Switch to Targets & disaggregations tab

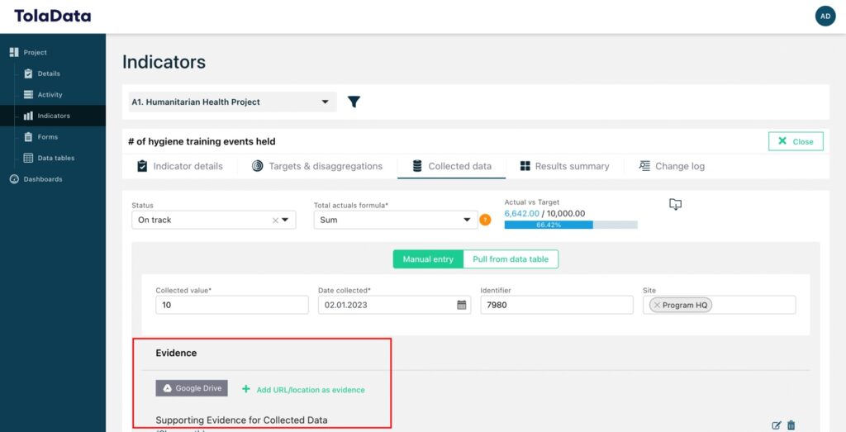[317, 166]
